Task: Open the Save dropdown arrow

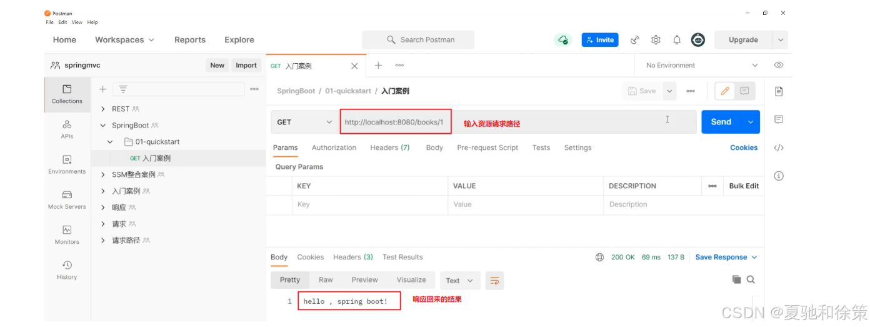Action: [669, 91]
